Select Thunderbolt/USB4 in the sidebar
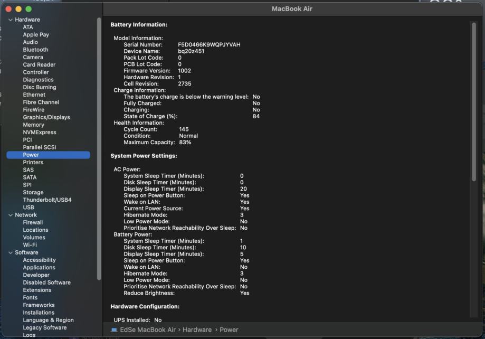This screenshot has width=485, height=339. pyautogui.click(x=47, y=200)
